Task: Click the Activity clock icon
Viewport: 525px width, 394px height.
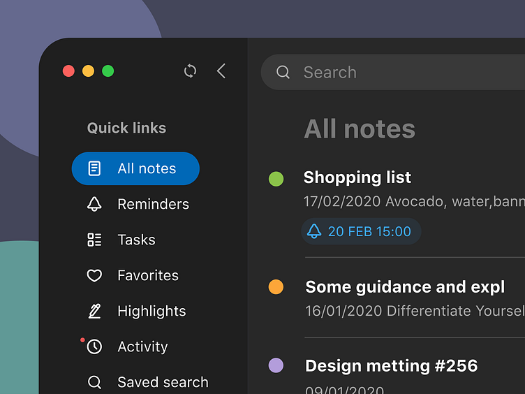Action: (x=94, y=347)
